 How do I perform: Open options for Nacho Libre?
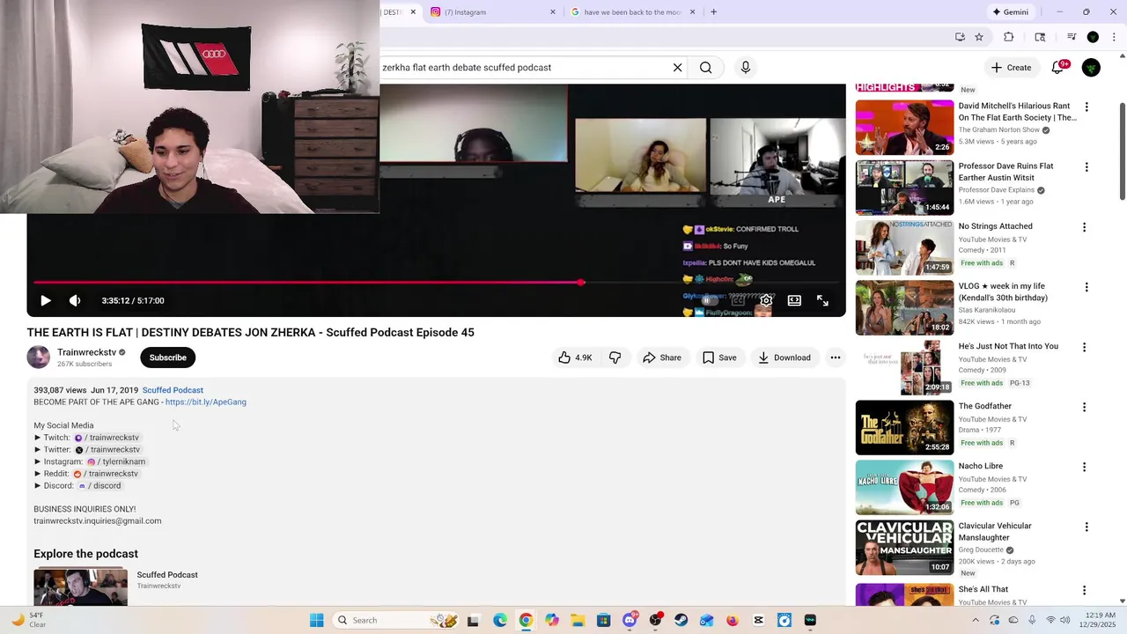[1084, 467]
